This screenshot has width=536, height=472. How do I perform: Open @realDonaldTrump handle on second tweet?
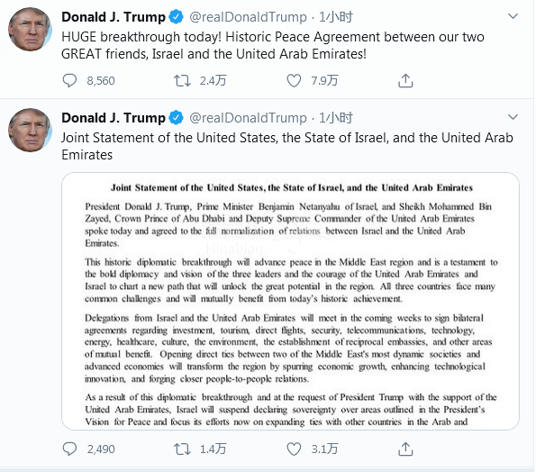[x=248, y=118]
